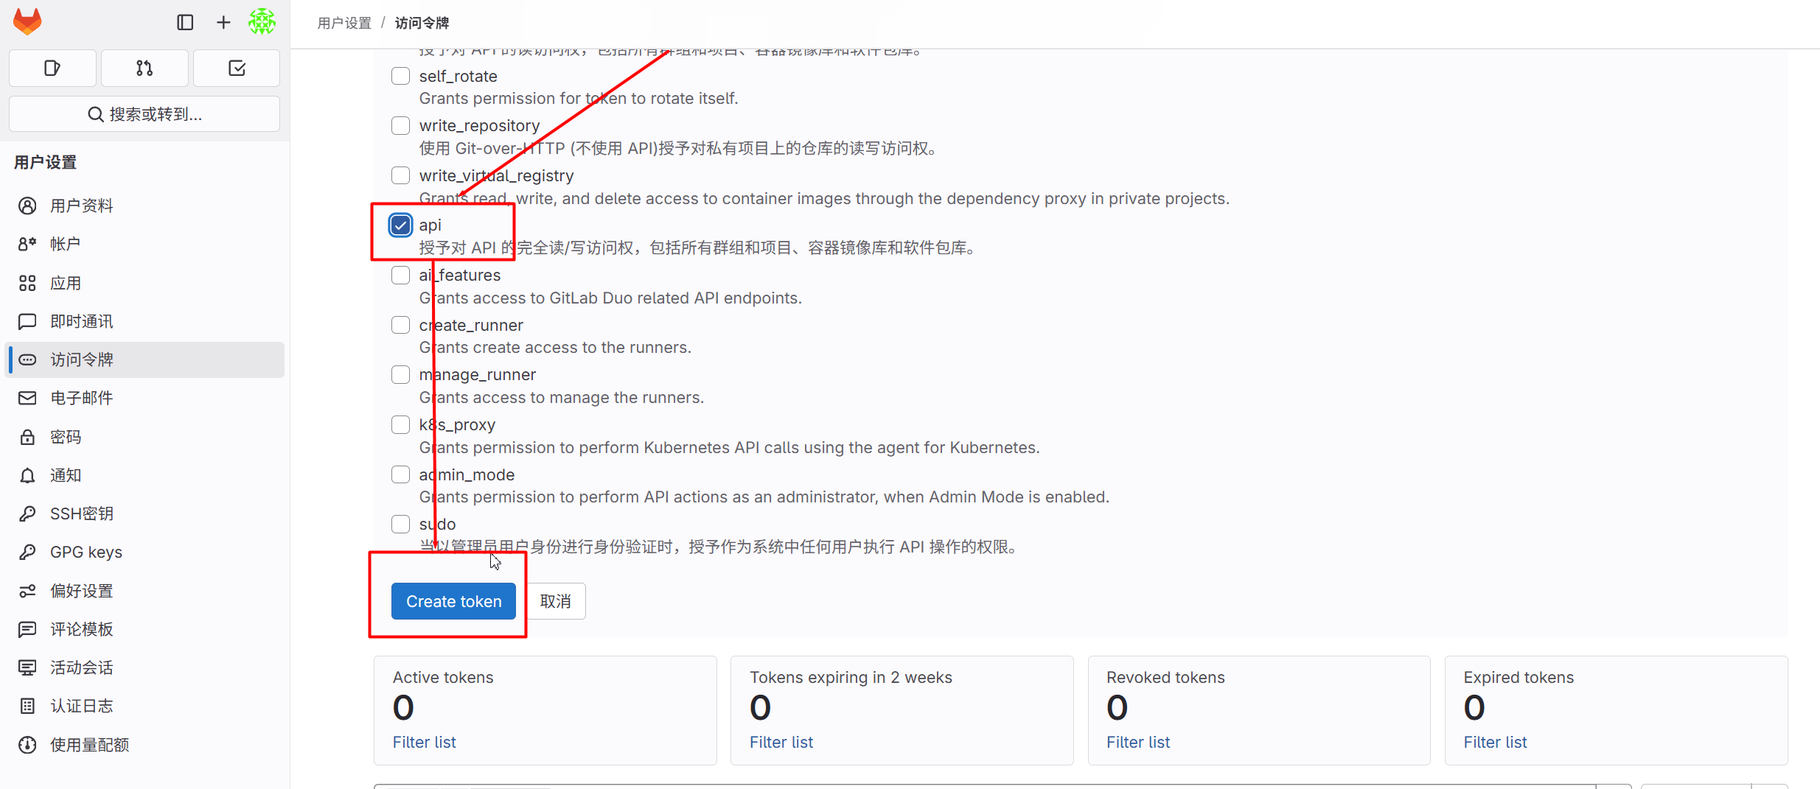Open assigned issues icon

(52, 68)
